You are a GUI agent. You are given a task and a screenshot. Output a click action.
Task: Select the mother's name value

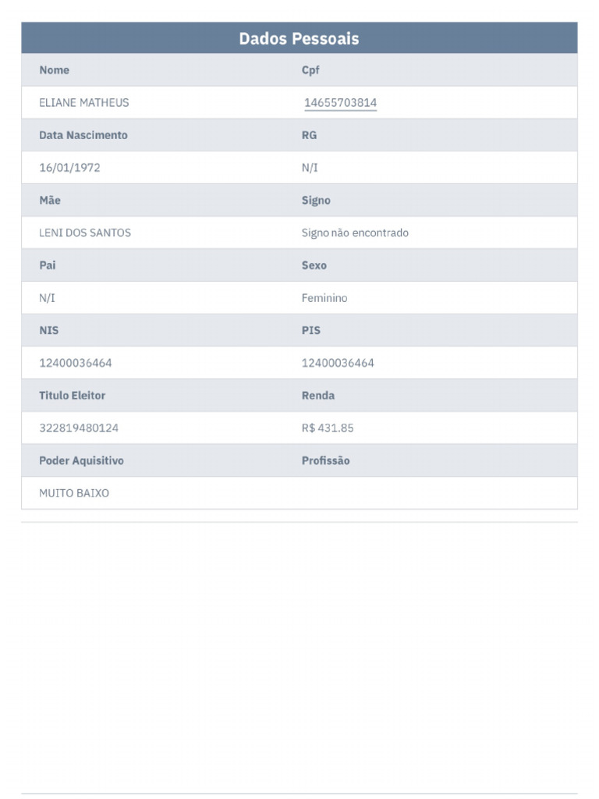[x=85, y=233]
